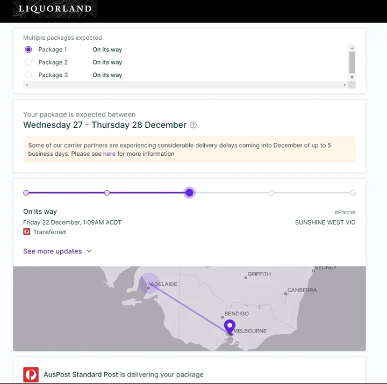
Task: Click the chevron beside See more updates
Action: tap(89, 251)
